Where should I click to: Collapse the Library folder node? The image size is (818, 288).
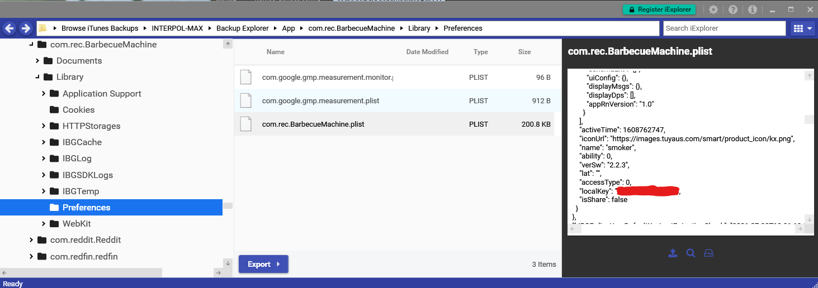pos(37,77)
